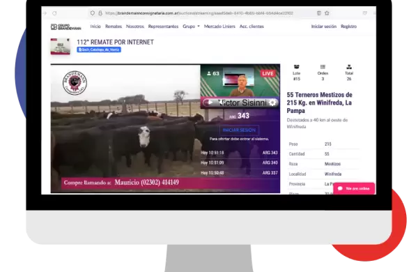Click the current bid ARG 343

point(239,116)
